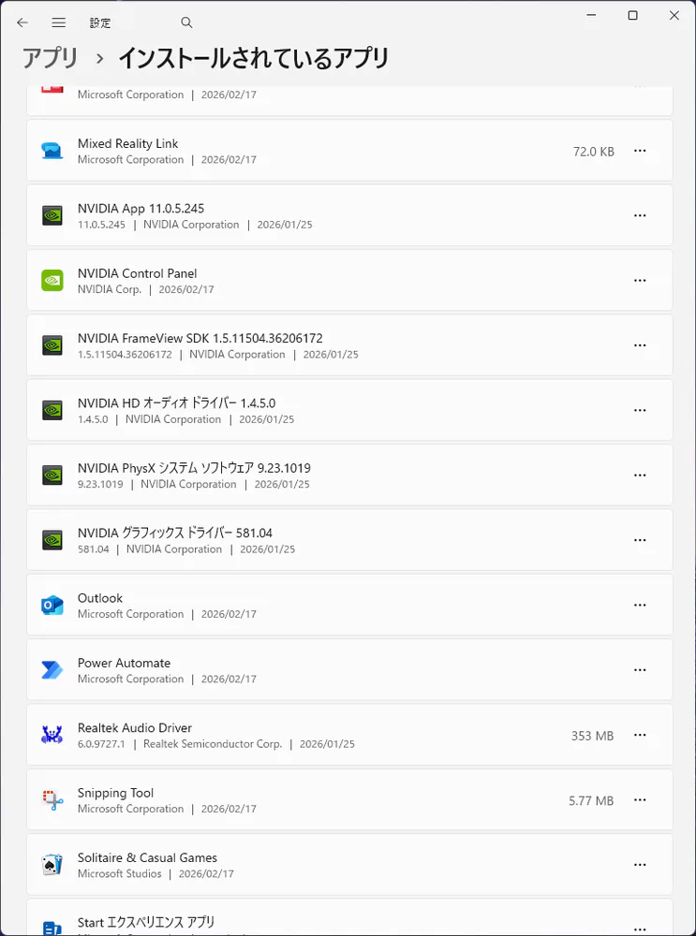Click the back arrow in Settings
The height and width of the screenshot is (936, 696).
(x=22, y=22)
